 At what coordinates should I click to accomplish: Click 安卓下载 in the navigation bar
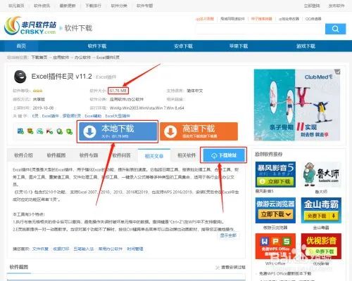[183, 46]
